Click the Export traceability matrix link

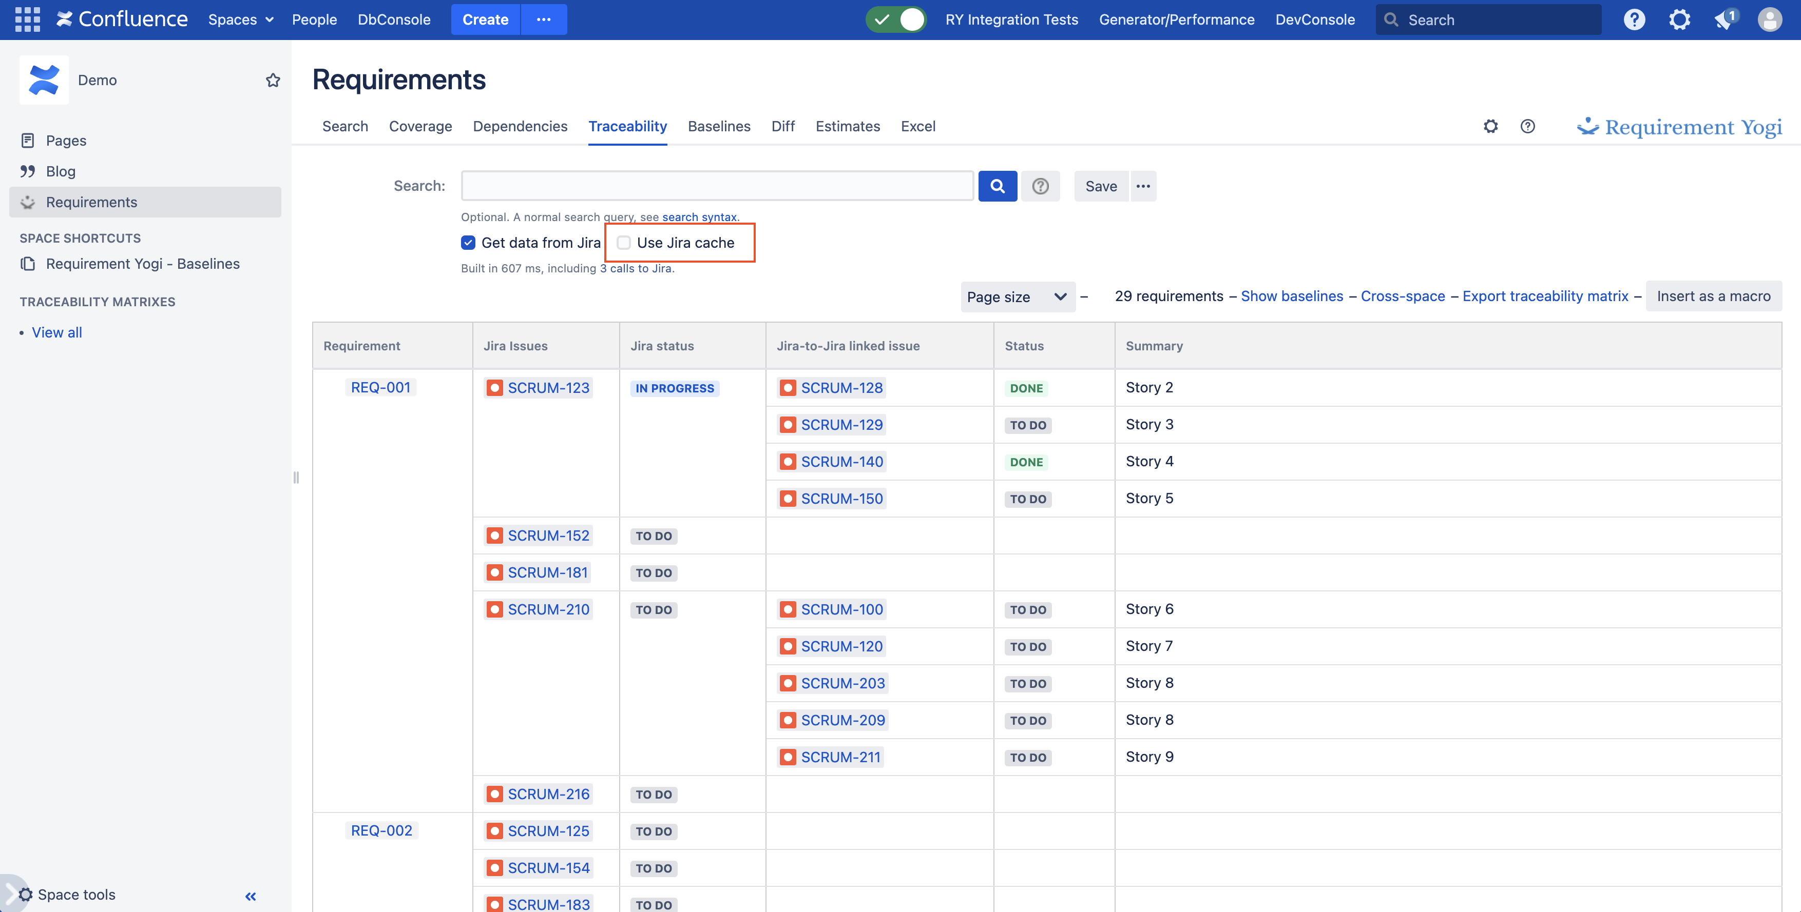1546,296
